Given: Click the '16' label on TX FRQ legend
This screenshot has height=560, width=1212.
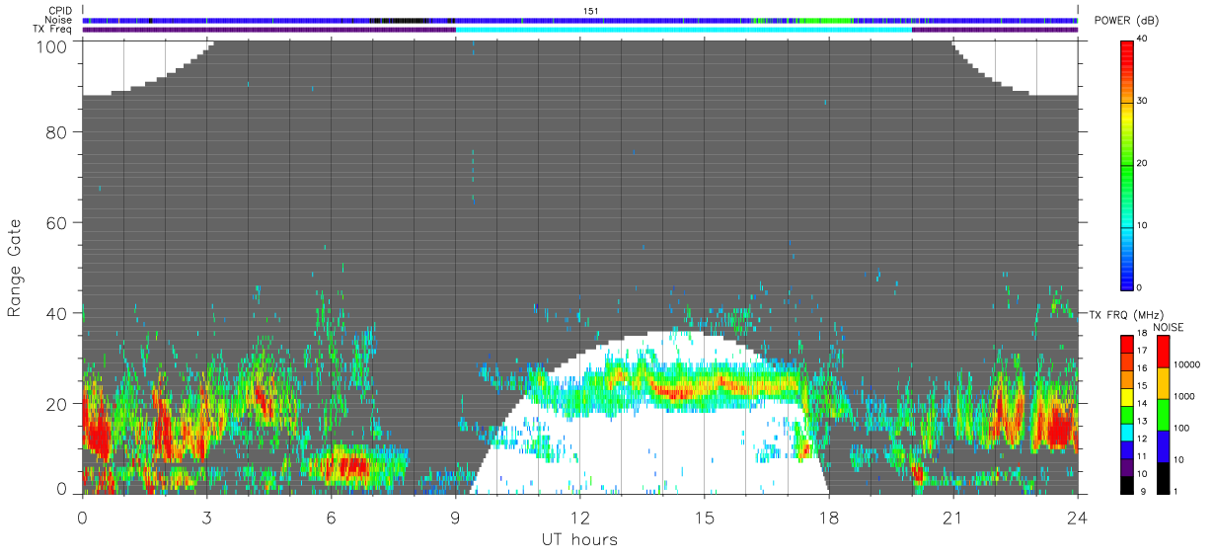Looking at the screenshot, I should (x=1142, y=368).
